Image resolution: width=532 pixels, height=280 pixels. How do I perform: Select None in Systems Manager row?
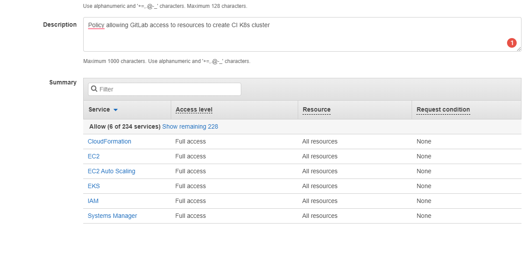tap(424, 216)
